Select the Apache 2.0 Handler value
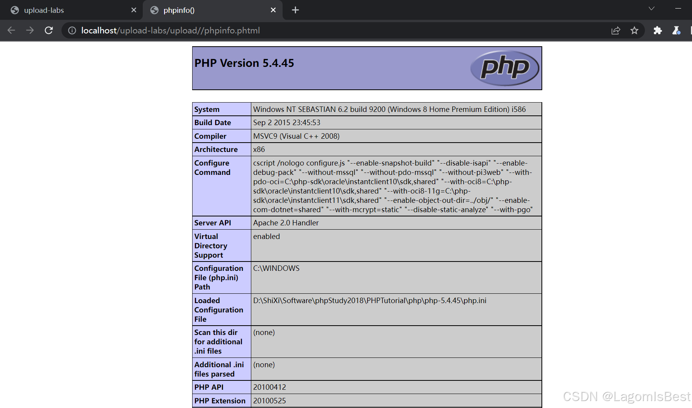Image resolution: width=692 pixels, height=408 pixels. click(286, 223)
